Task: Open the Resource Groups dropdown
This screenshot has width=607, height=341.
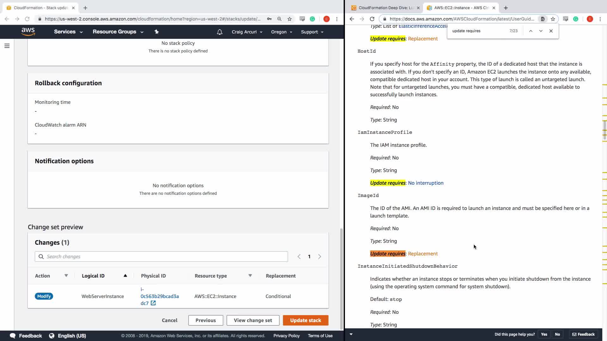Action: 118,32
